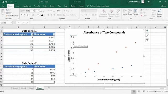Open Conditional Formatting dropdown

coord(103,13)
